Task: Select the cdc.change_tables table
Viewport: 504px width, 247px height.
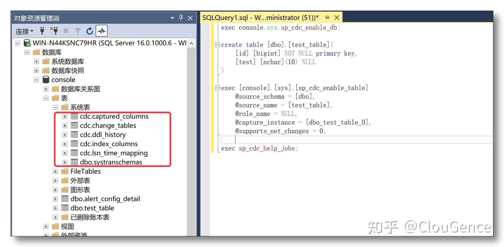Action: point(108,125)
